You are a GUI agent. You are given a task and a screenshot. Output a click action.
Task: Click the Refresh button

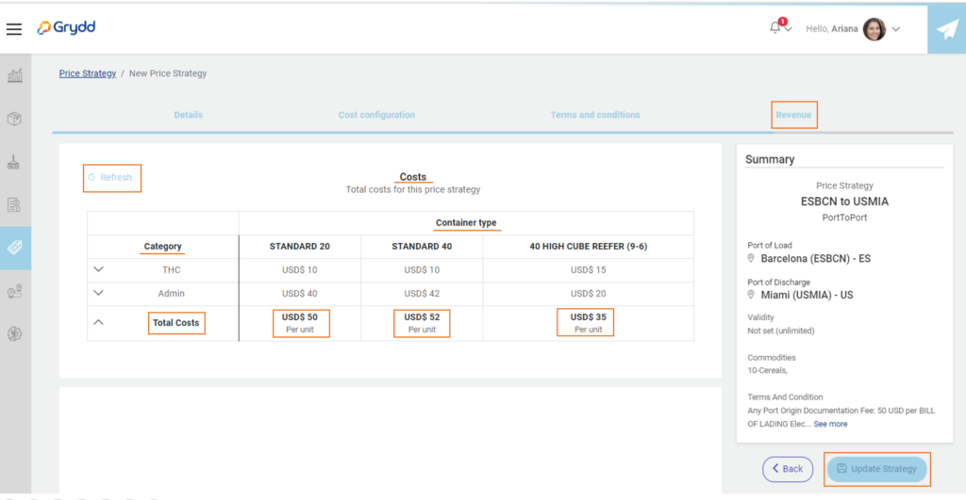(x=111, y=177)
